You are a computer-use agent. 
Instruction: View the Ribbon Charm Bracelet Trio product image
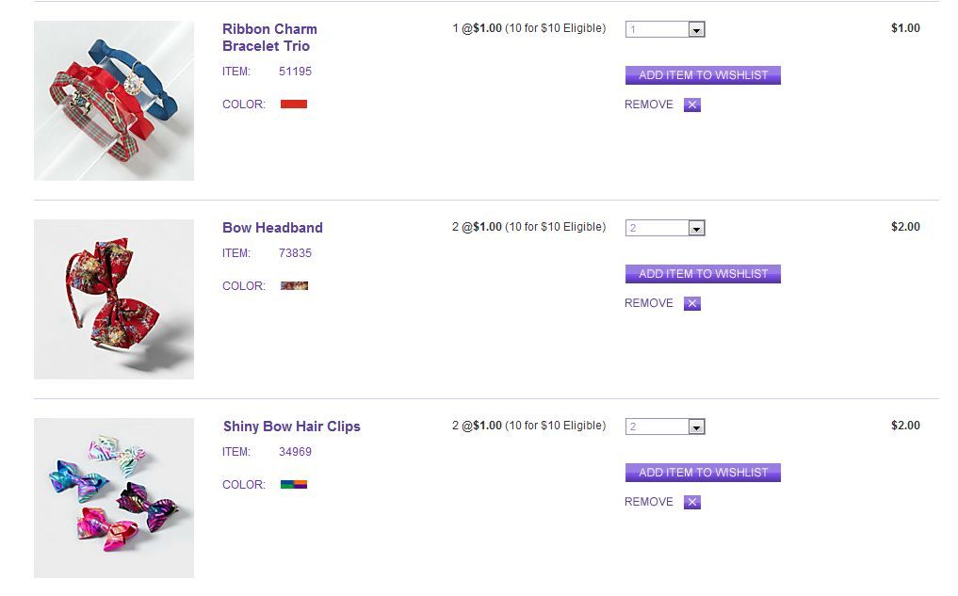point(114,101)
